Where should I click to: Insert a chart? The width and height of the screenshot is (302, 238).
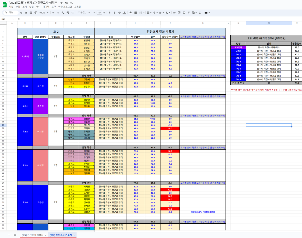tap(184, 13)
